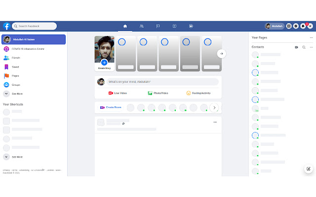Click the What's on your mind box
316x197 pixels.
162,82
